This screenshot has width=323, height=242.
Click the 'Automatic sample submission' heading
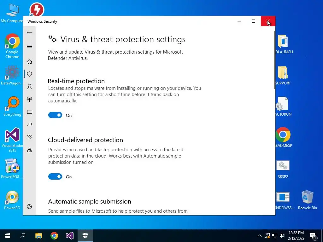pyautogui.click(x=90, y=201)
